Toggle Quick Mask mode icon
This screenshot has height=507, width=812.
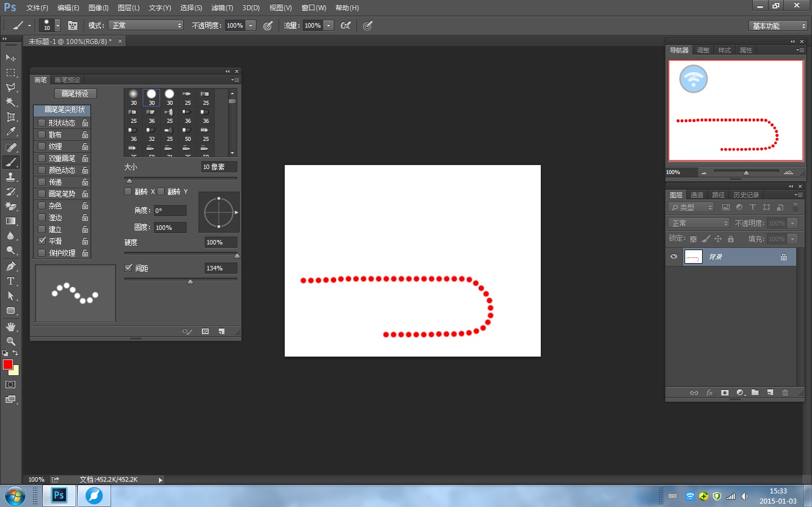click(x=11, y=385)
